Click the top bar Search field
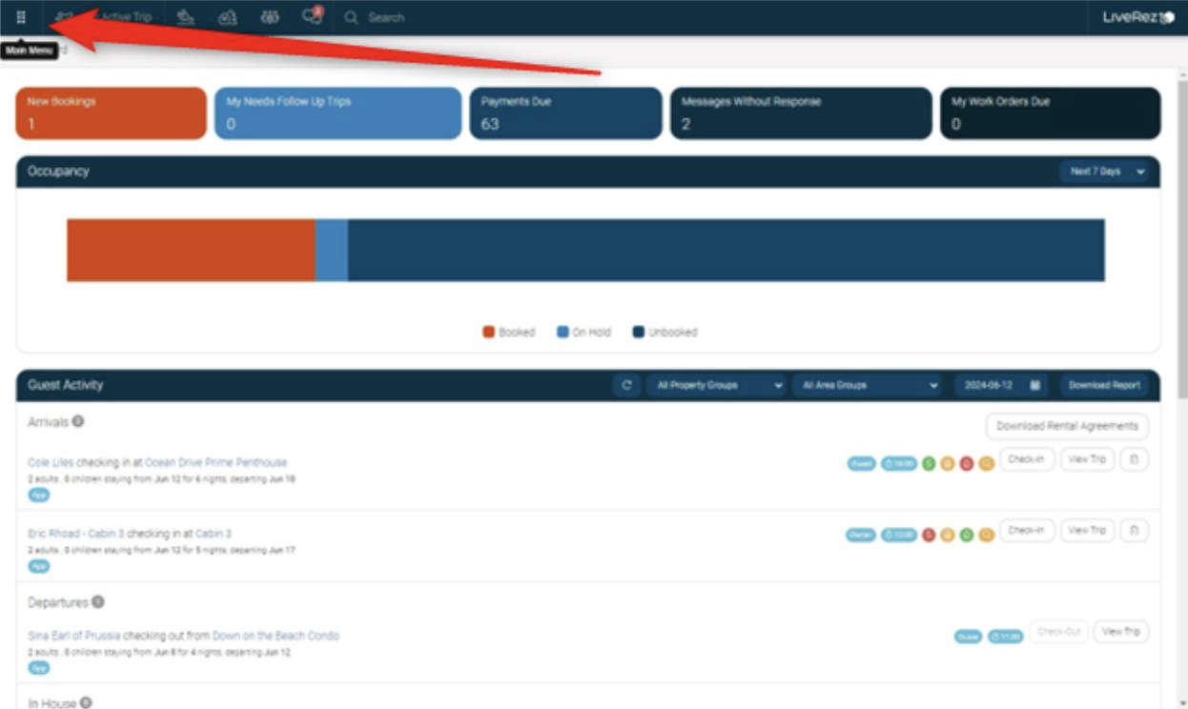This screenshot has height=709, width=1188. click(x=386, y=17)
